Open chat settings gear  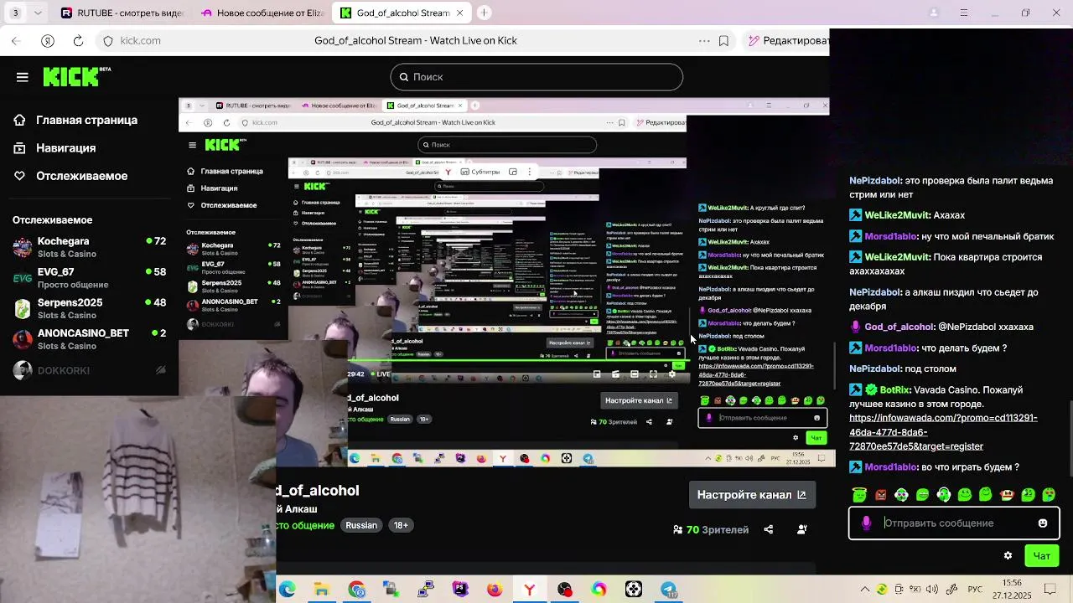coord(1008,555)
